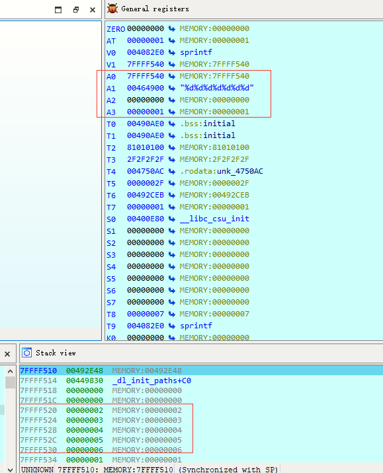Click jump arrow beside T9 register value
The height and width of the screenshot is (473, 383).
(x=172, y=326)
